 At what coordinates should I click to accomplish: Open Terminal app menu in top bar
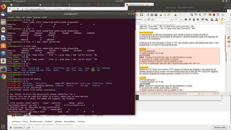click(x=19, y=1)
